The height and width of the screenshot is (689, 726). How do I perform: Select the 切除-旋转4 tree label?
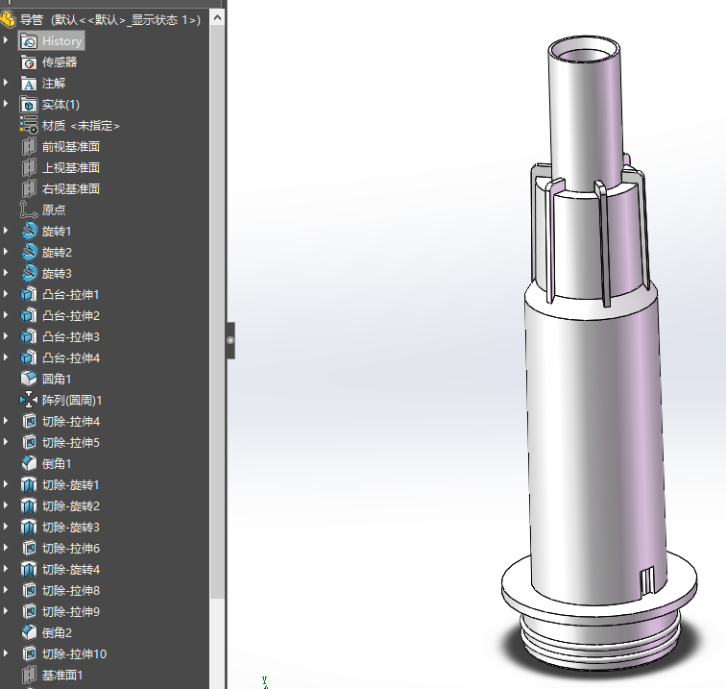click(x=71, y=570)
